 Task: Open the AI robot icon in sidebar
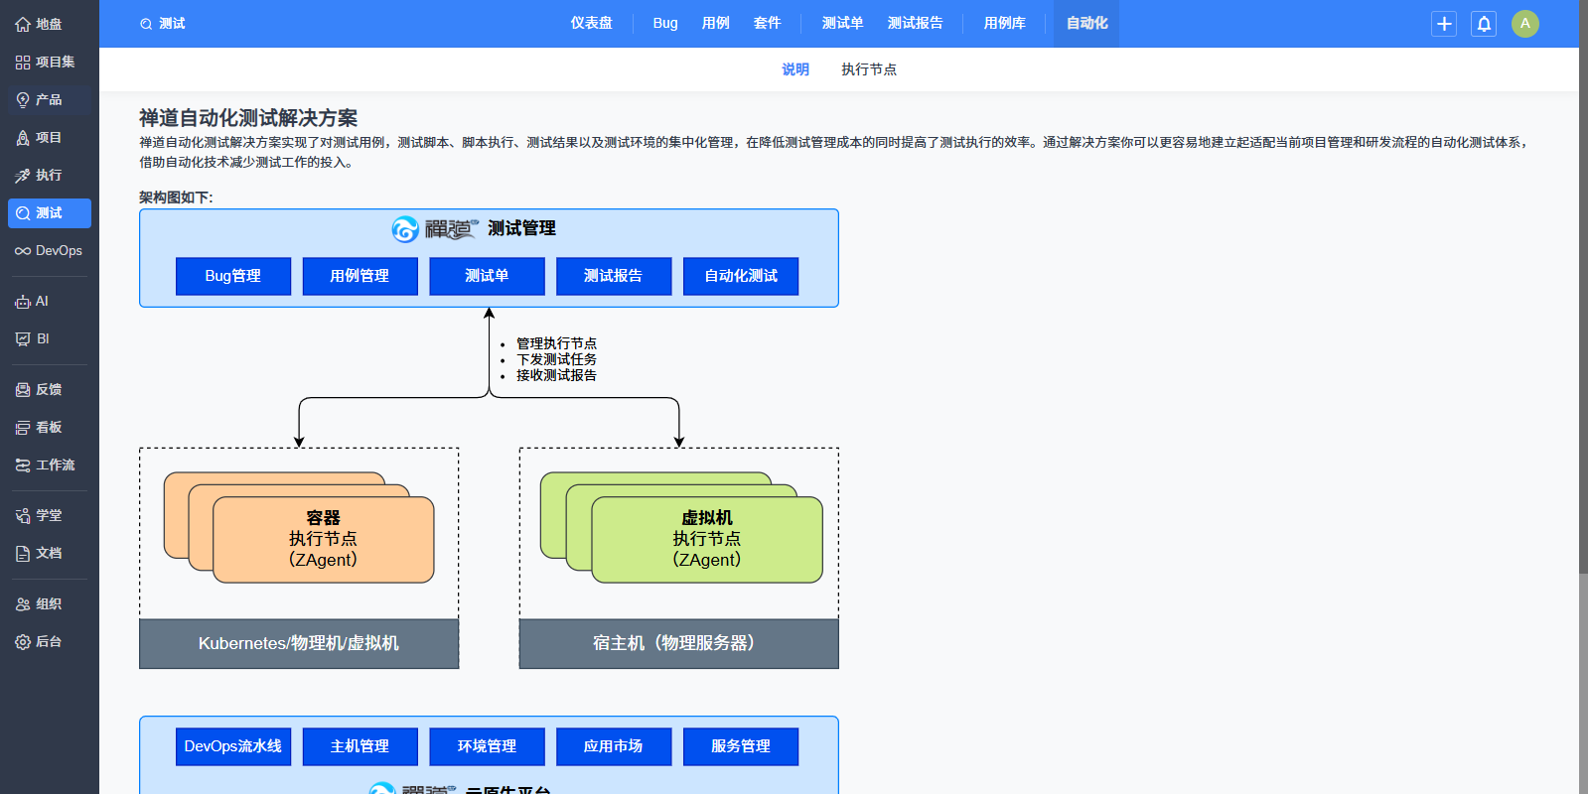tap(23, 302)
